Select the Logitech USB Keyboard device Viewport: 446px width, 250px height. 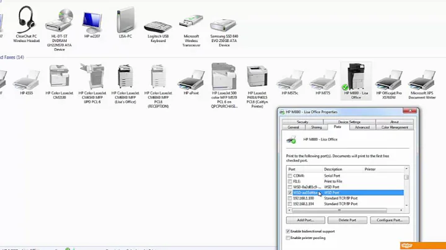158,31
